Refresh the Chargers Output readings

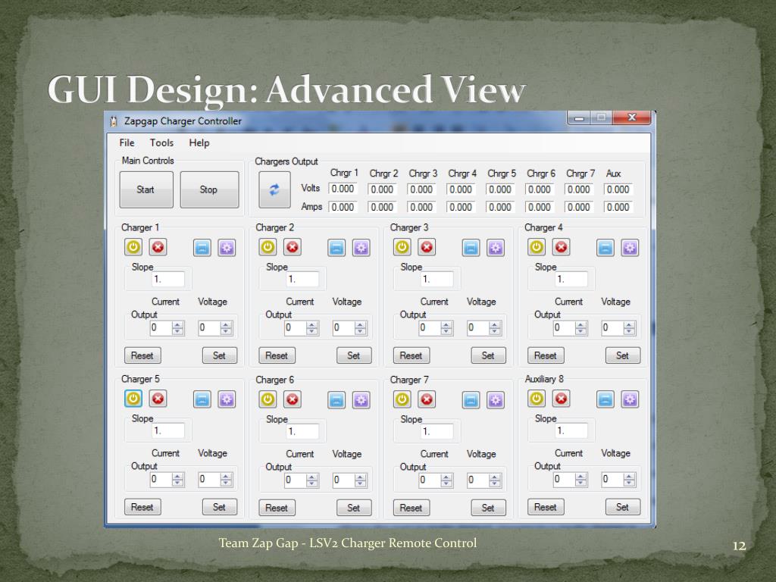coord(274,190)
